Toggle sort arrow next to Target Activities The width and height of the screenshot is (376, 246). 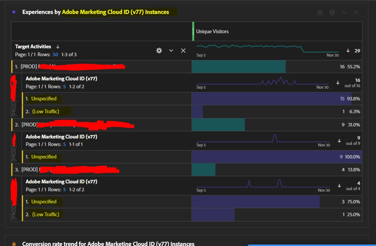[58, 47]
